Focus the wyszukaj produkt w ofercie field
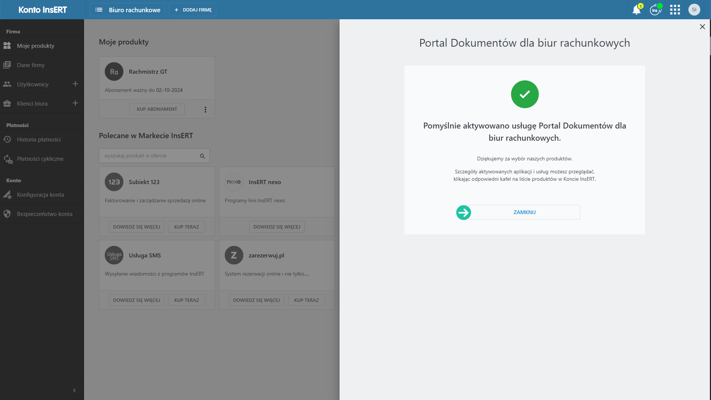This screenshot has height=400, width=711. (x=148, y=156)
